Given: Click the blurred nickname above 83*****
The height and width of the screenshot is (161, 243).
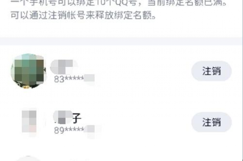Looking at the screenshot, I should [64, 67].
